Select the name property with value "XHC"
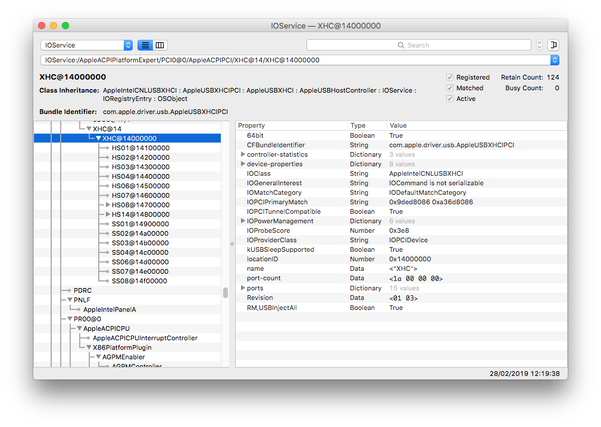 (x=401, y=268)
